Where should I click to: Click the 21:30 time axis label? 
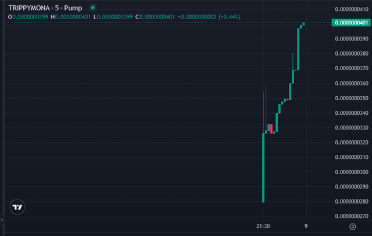click(x=263, y=226)
